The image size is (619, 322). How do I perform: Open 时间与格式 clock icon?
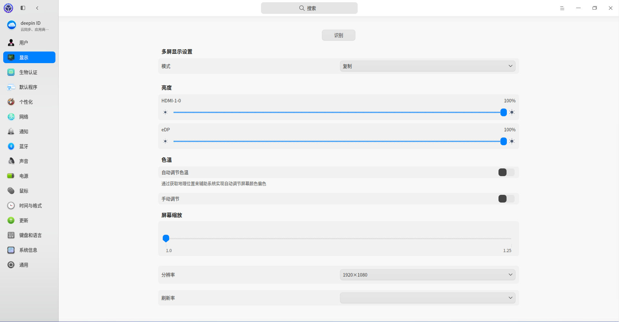click(11, 205)
